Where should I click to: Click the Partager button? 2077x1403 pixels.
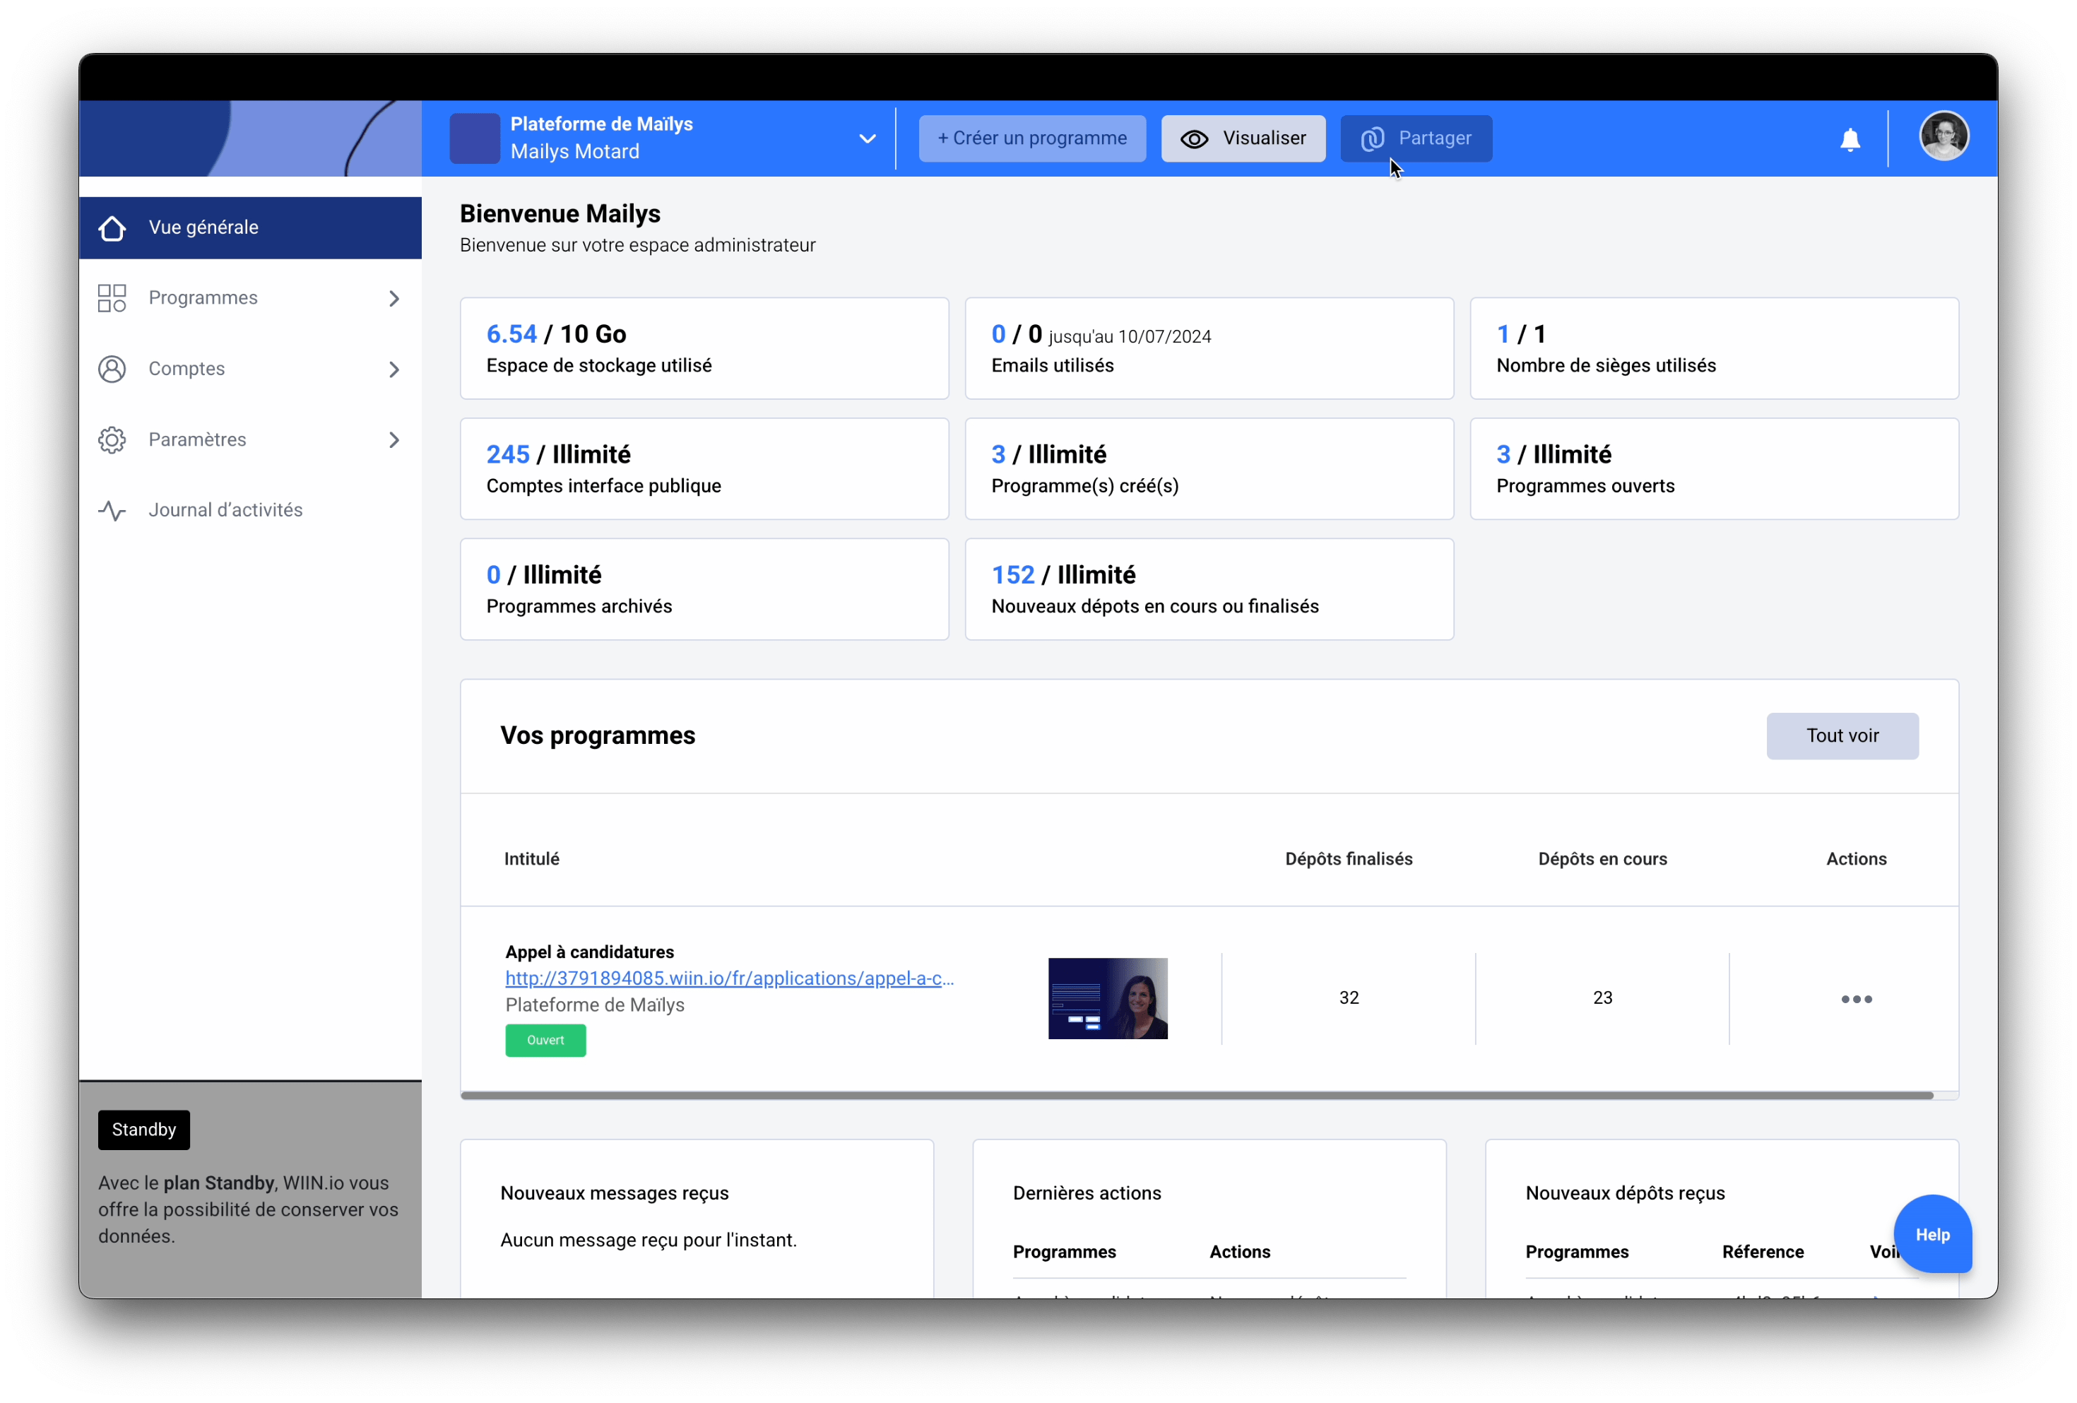click(x=1416, y=138)
